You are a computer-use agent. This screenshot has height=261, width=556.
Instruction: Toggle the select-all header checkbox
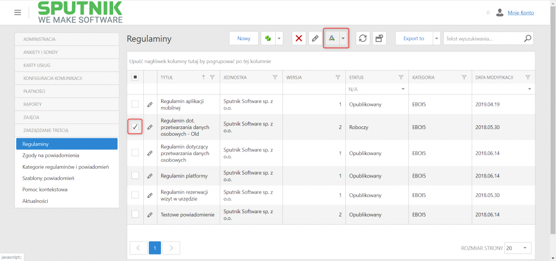point(135,77)
